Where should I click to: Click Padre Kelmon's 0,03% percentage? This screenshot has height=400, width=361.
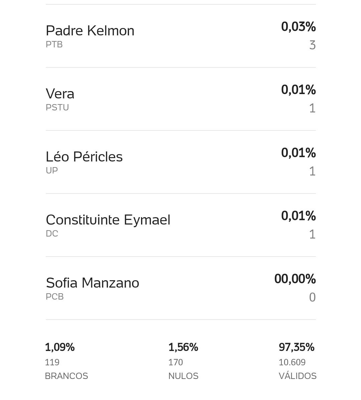pos(298,27)
